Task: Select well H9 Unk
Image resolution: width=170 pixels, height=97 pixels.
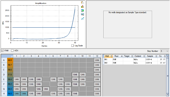Action: (75, 94)
